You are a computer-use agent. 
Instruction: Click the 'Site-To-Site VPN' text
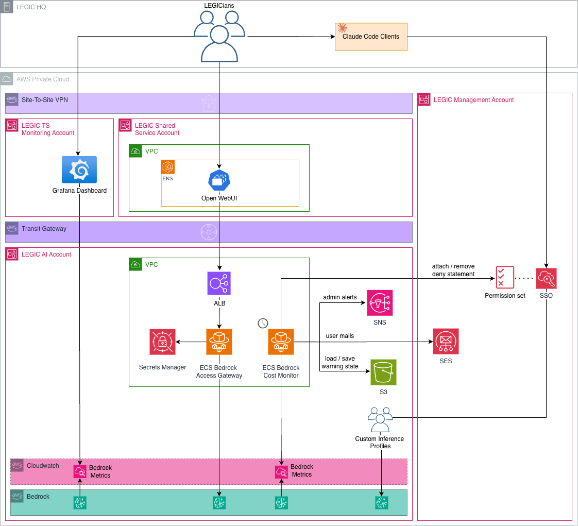coord(45,99)
